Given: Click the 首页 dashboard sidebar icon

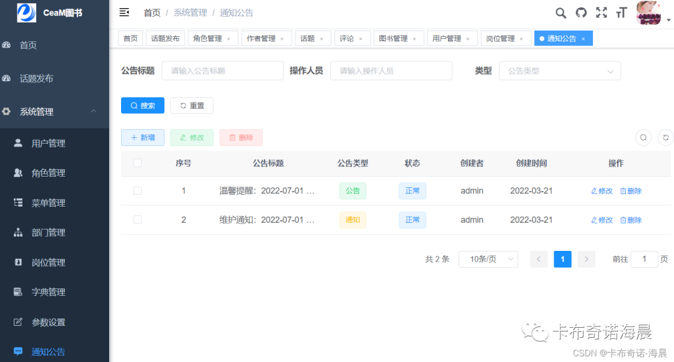Looking at the screenshot, I should pyautogui.click(x=6, y=45).
